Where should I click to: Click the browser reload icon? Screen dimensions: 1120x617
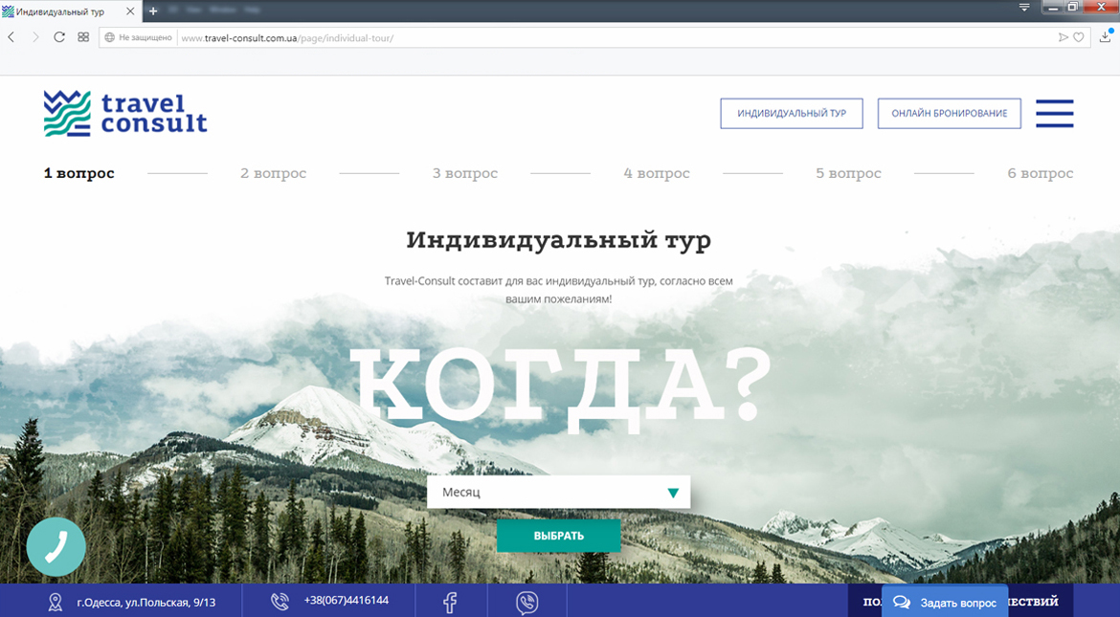[x=59, y=37]
